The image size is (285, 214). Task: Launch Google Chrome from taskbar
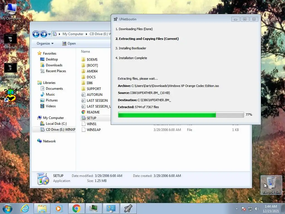[x=76, y=208]
